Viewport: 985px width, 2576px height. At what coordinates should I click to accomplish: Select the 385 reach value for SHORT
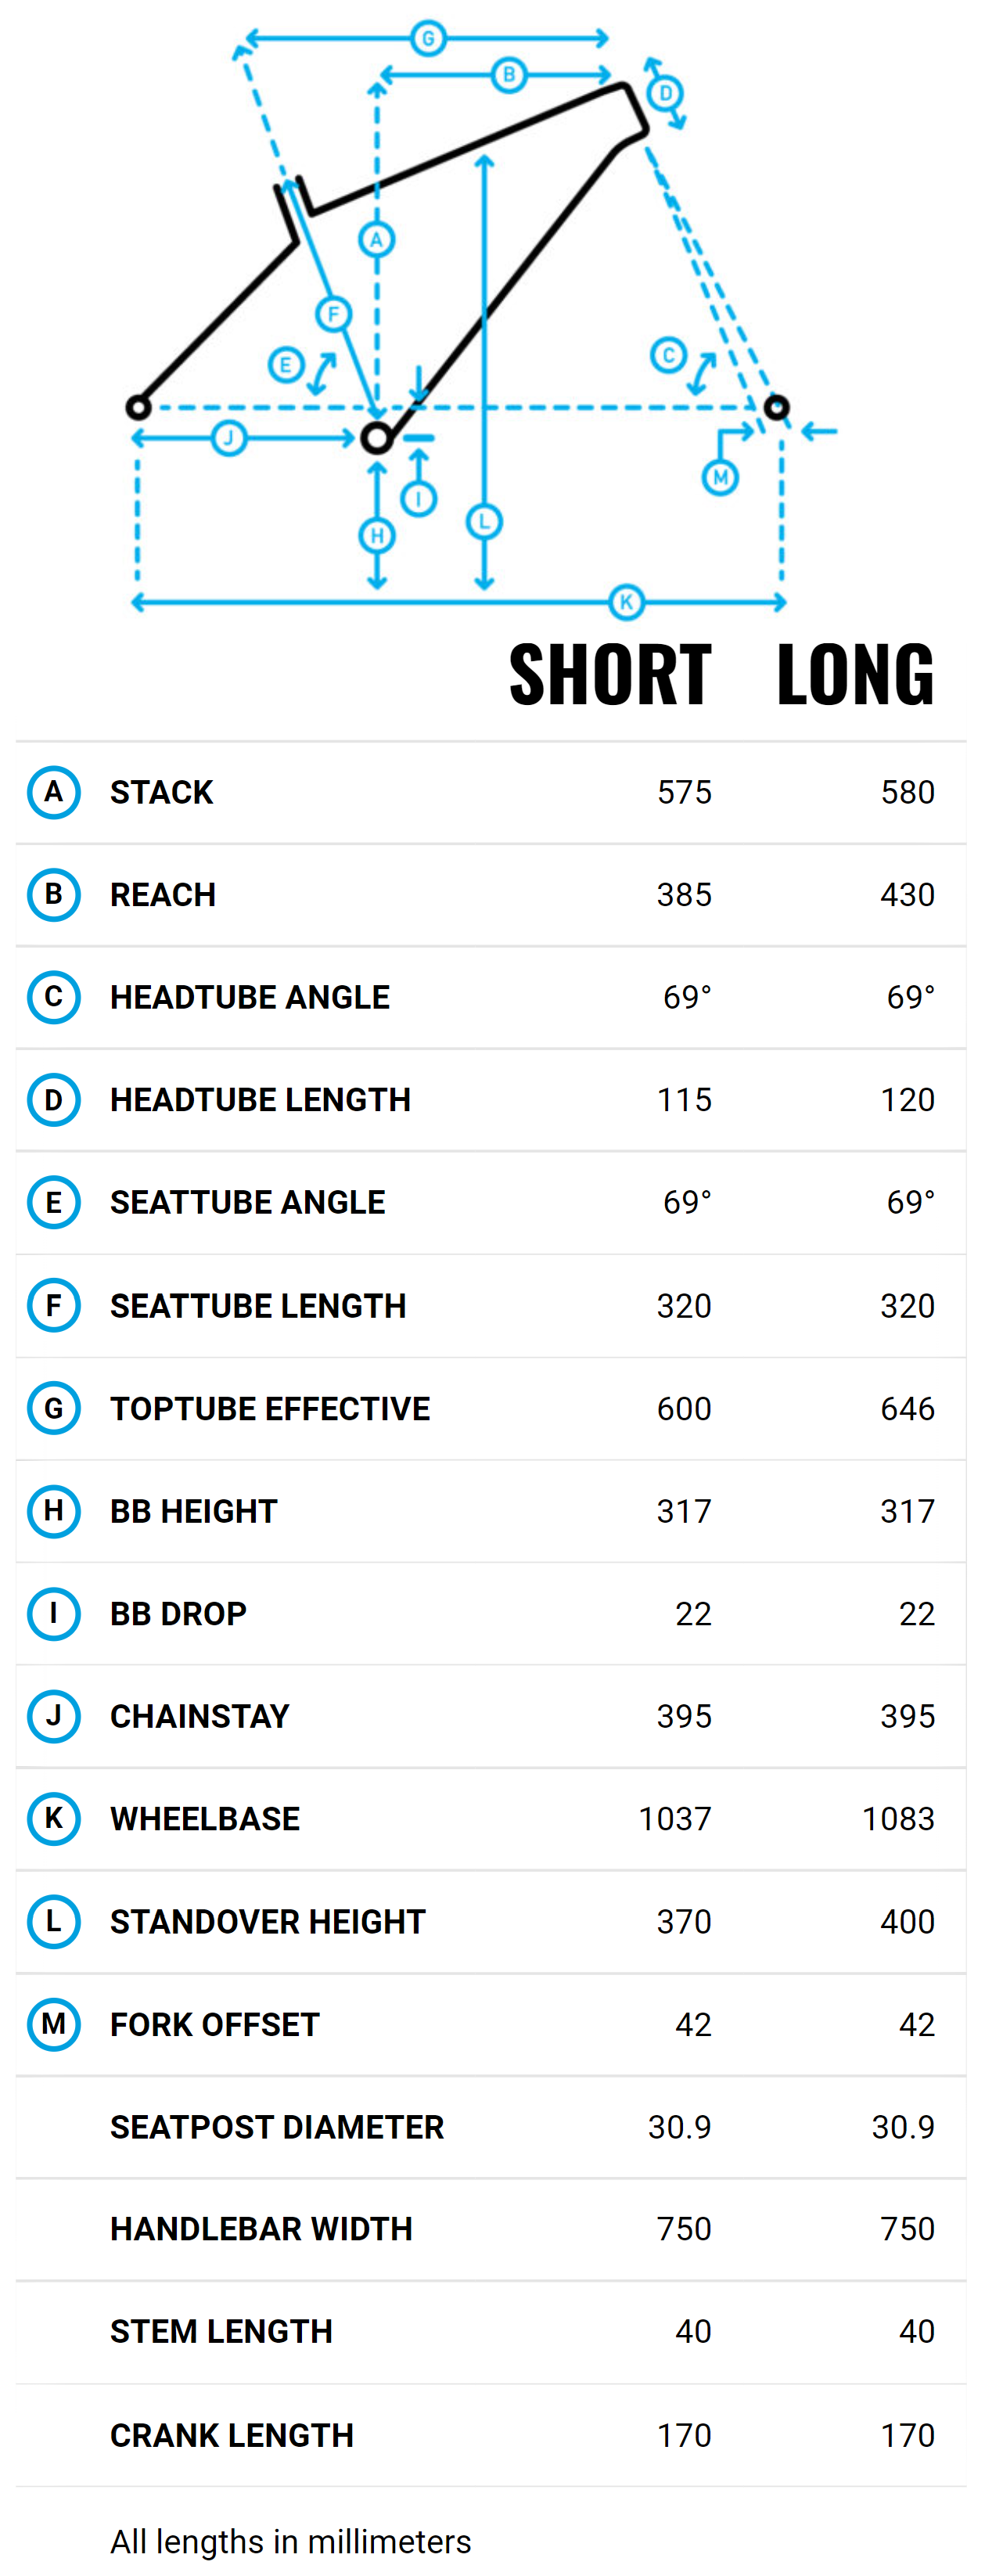coord(684,895)
